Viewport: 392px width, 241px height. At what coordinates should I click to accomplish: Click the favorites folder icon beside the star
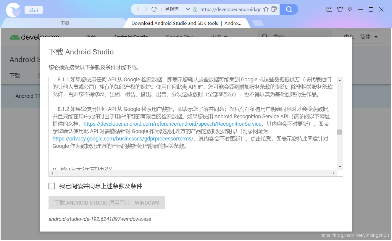(x=274, y=9)
